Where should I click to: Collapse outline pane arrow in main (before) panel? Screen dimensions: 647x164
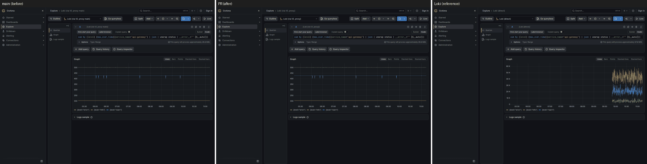point(67,26)
